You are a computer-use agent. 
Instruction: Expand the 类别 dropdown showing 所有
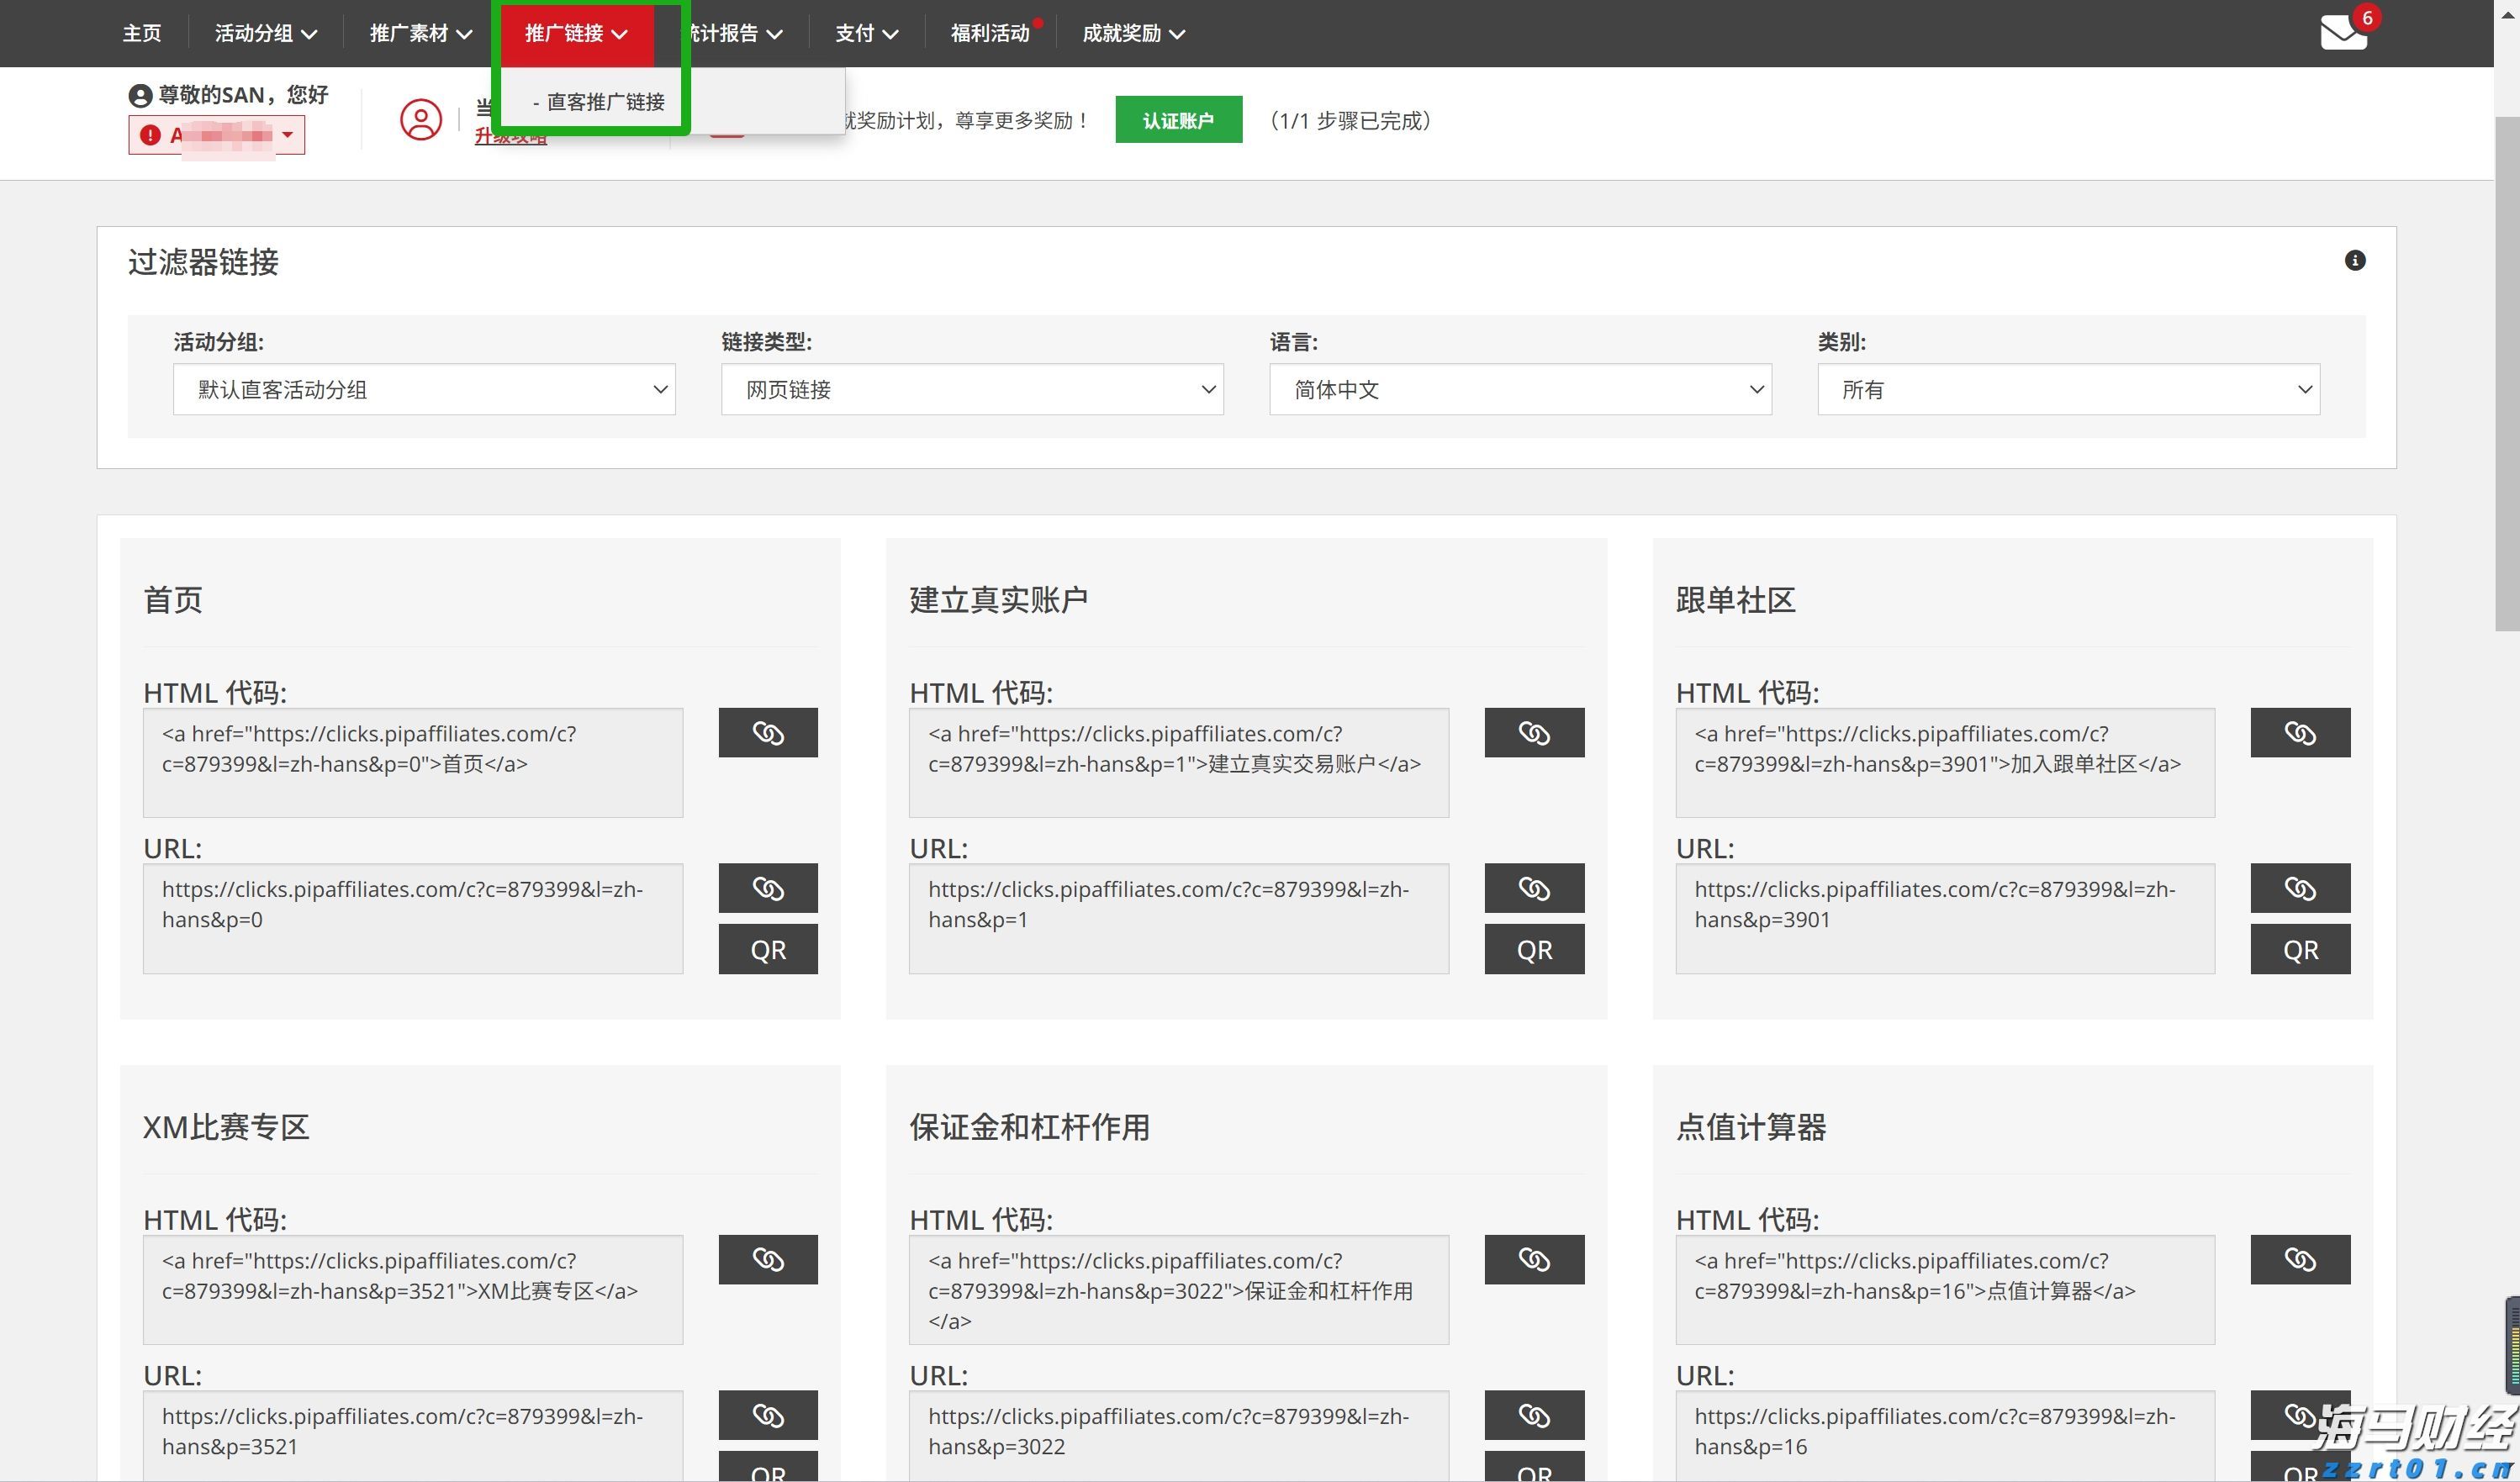pos(2068,389)
